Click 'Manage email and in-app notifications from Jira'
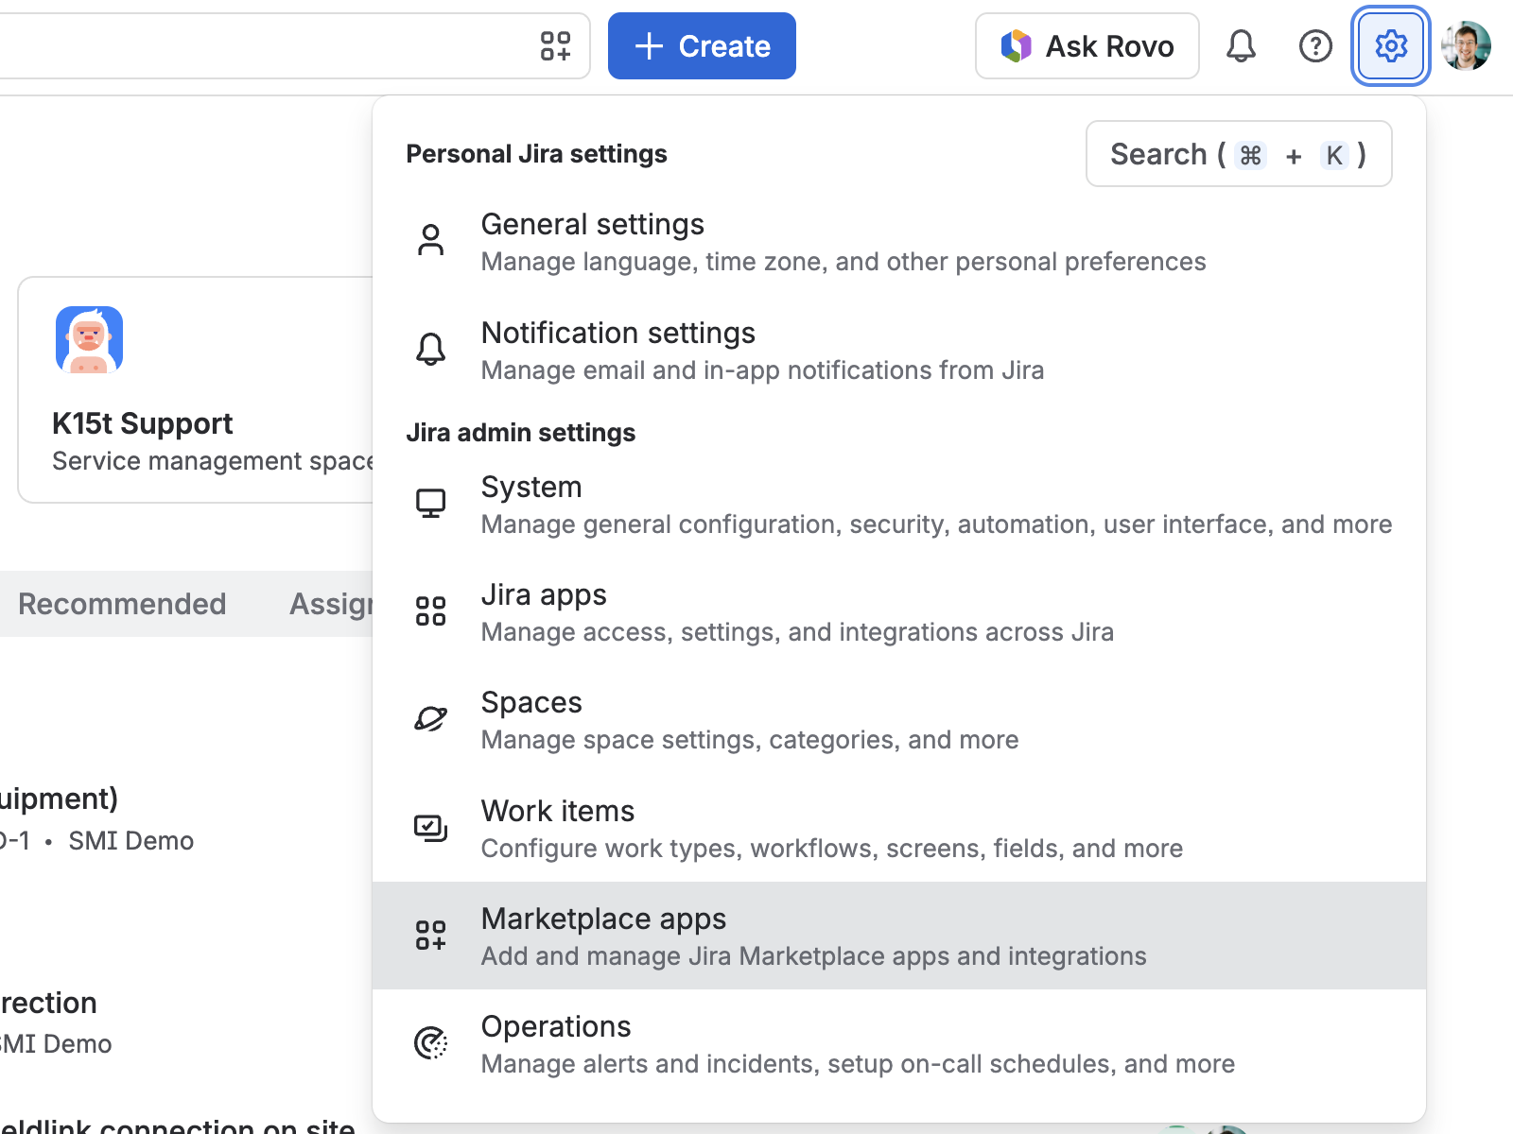 (x=762, y=370)
